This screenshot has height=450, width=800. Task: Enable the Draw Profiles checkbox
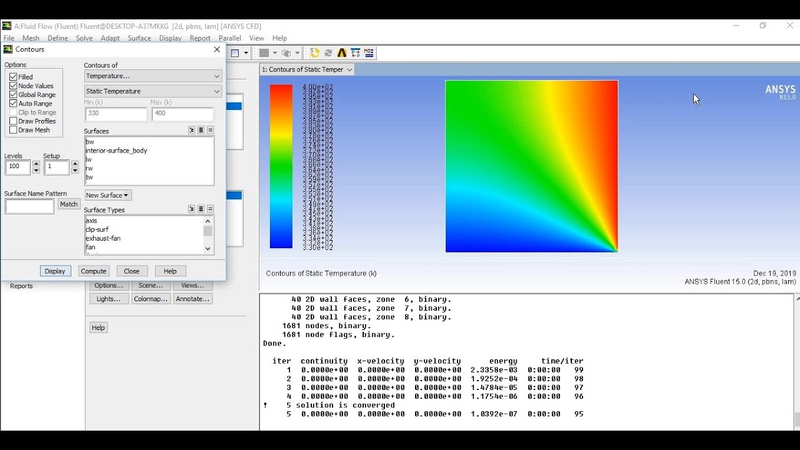[13, 121]
